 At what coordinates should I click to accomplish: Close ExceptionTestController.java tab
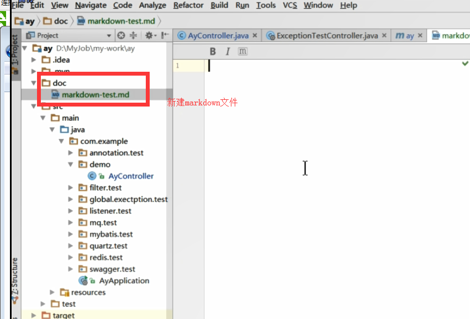[384, 36]
